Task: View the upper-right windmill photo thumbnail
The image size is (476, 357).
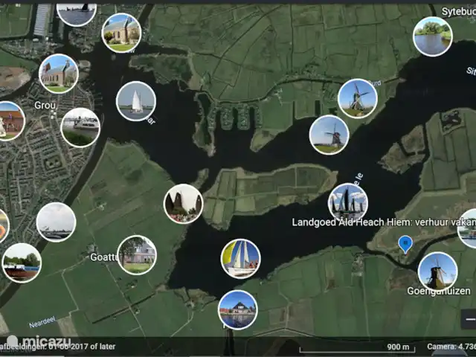Action: (358, 98)
